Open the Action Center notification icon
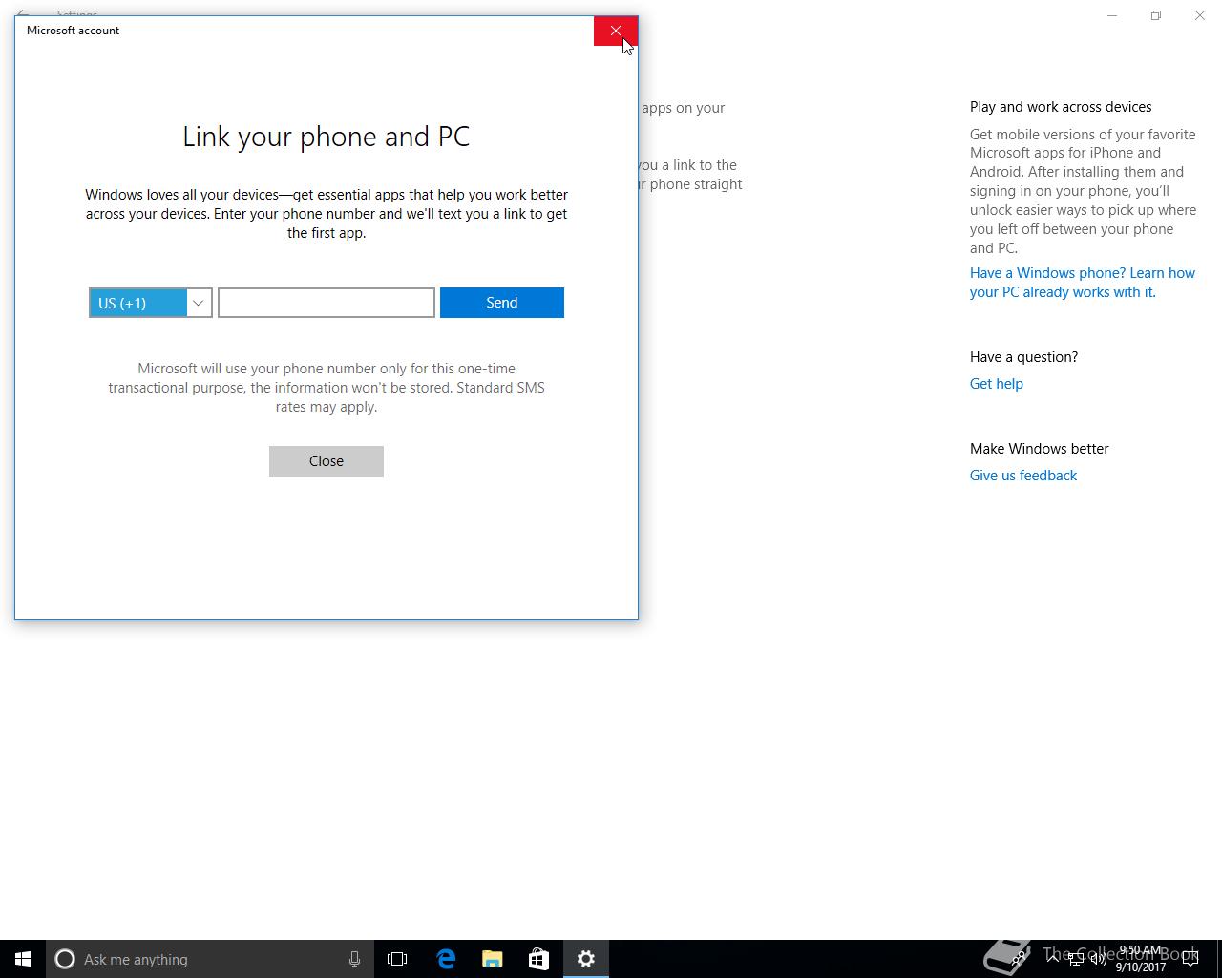The width and height of the screenshot is (1222, 978). tap(1190, 959)
